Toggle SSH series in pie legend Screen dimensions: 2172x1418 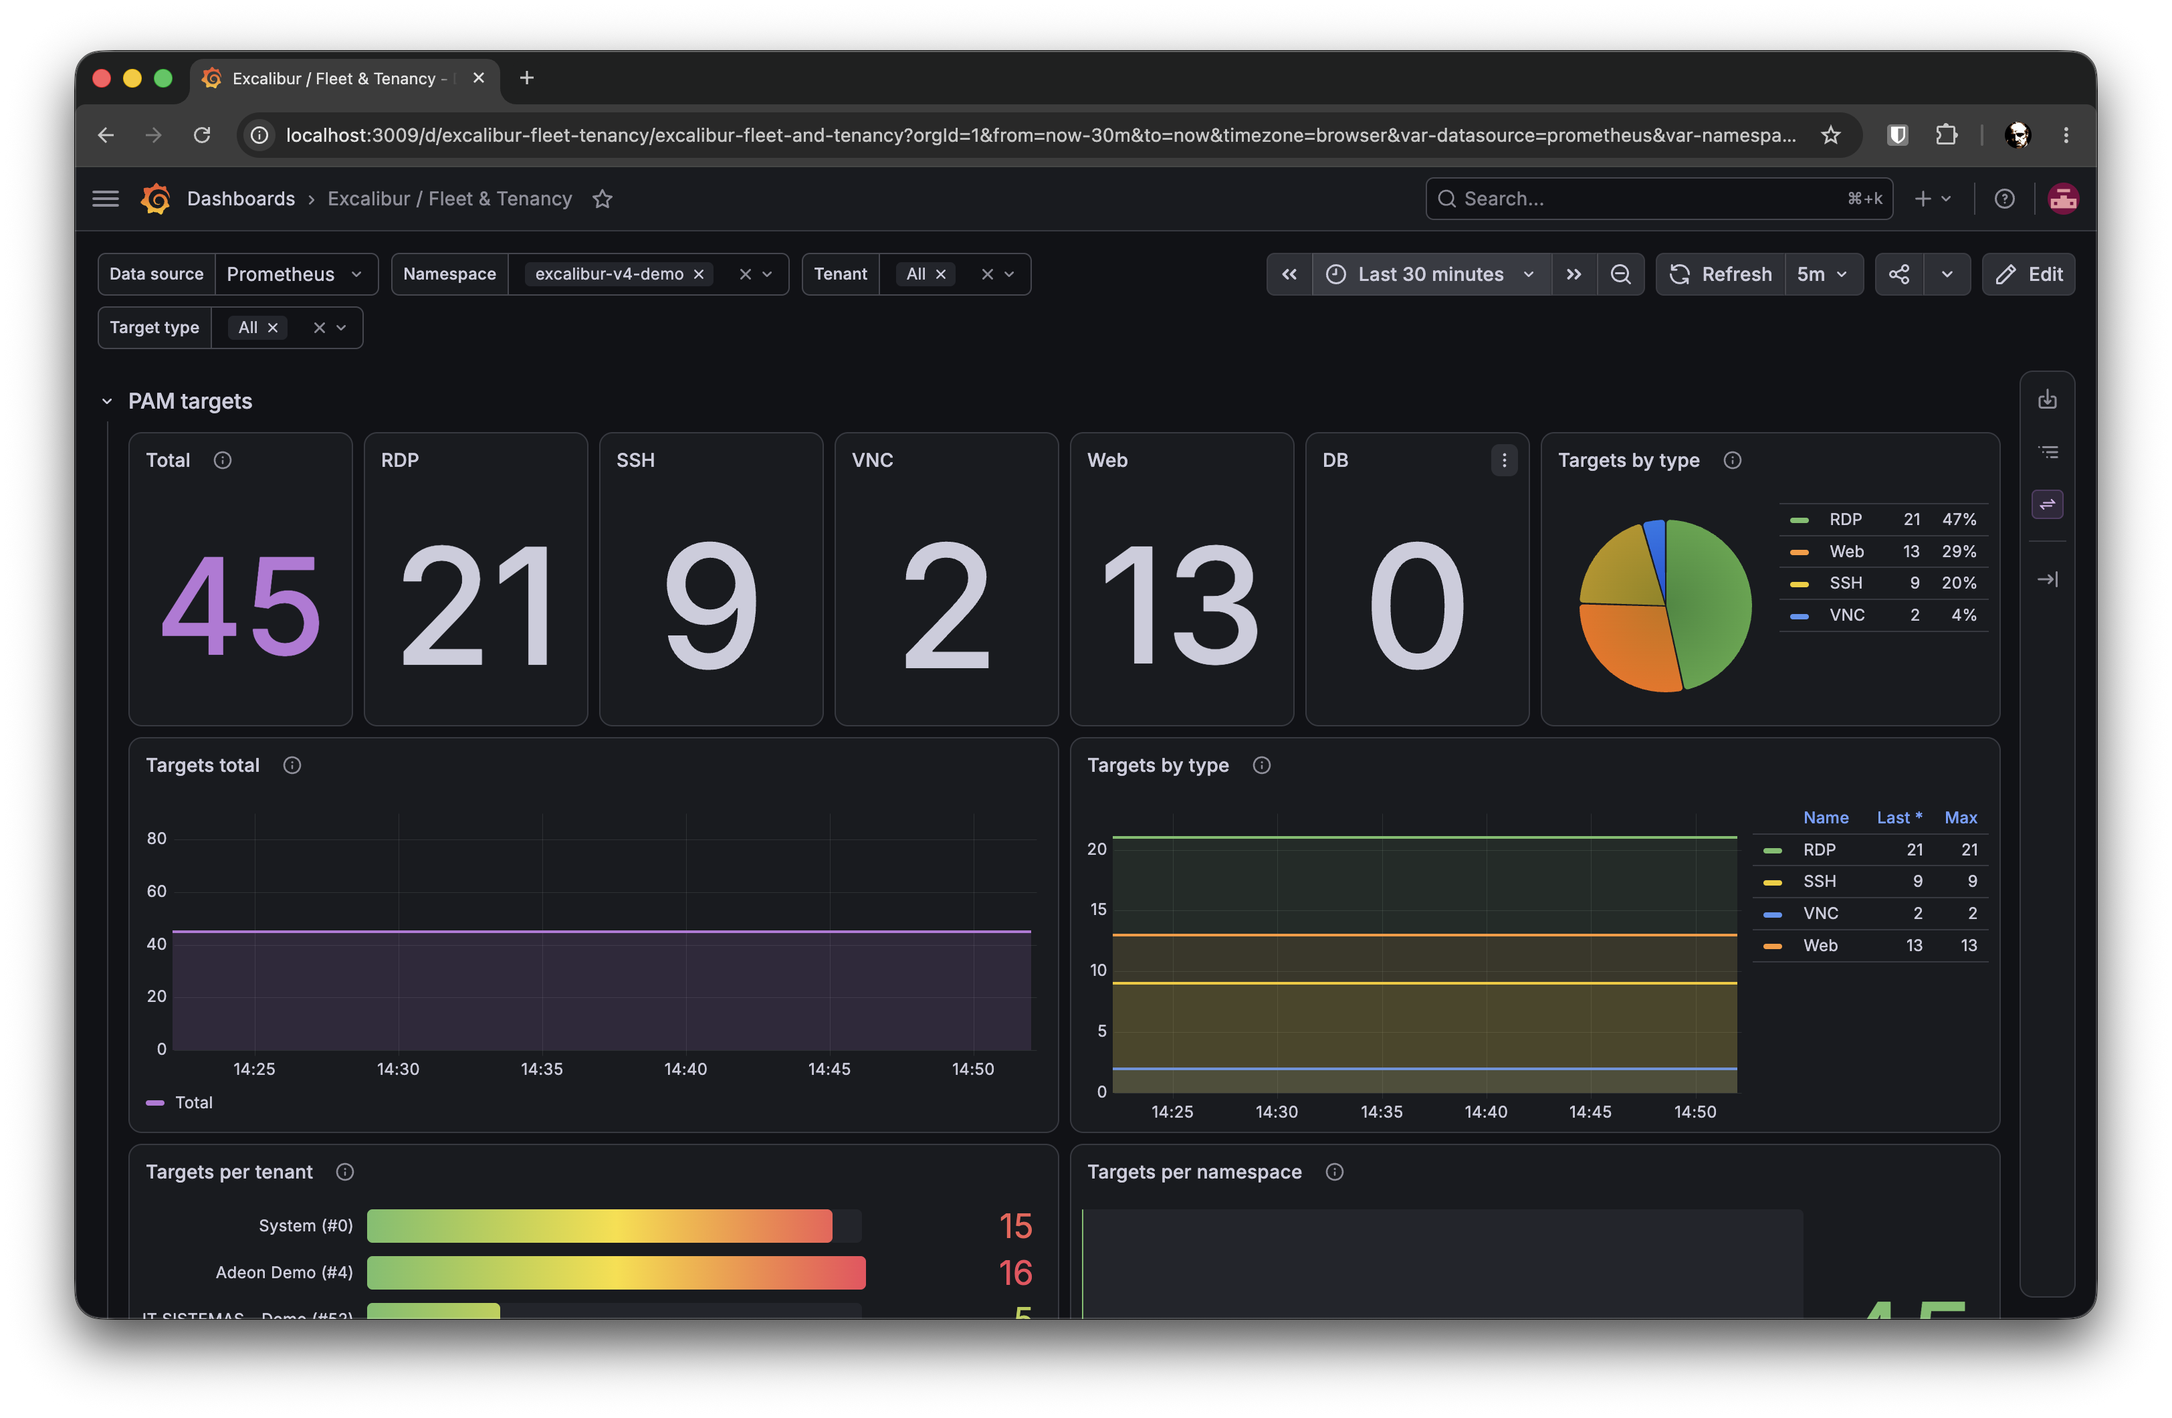[x=1844, y=583]
